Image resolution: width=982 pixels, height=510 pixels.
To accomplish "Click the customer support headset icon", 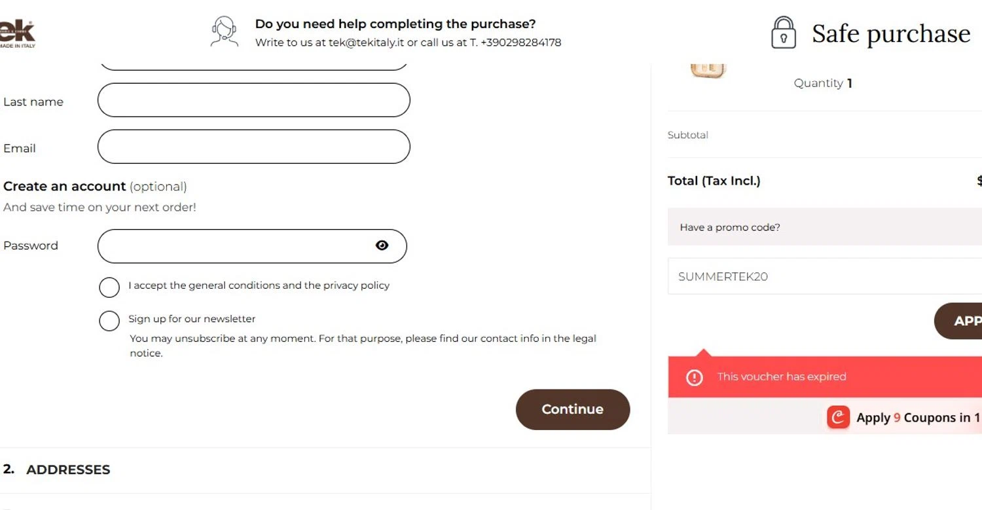I will click(224, 32).
